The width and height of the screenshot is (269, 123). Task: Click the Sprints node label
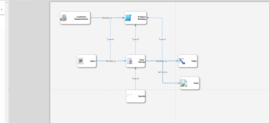point(142,96)
